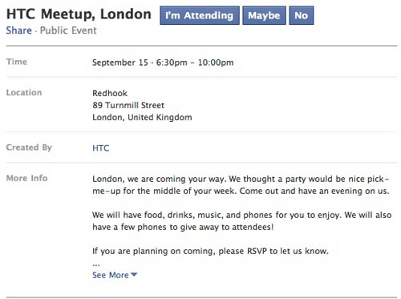The width and height of the screenshot is (401, 299).
Task: Click the Redhook venue name
Action: pyautogui.click(x=110, y=93)
